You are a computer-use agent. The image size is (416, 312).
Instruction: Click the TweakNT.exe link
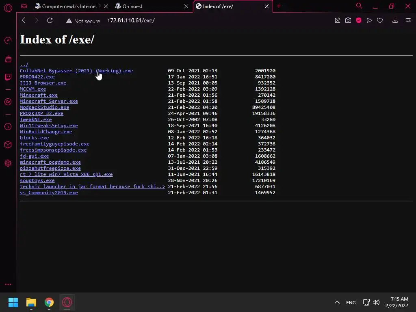pyautogui.click(x=36, y=119)
